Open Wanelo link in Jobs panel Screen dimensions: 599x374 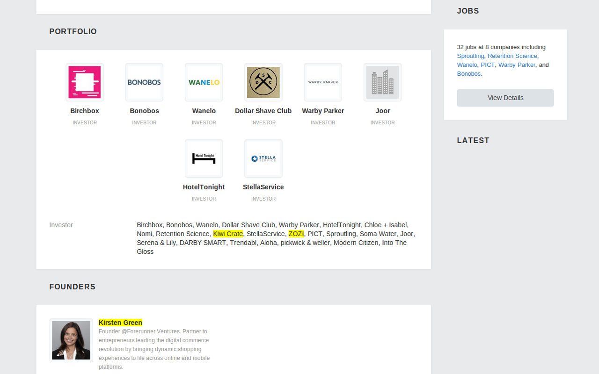[467, 65]
